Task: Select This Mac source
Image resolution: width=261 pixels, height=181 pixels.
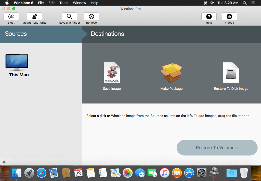Action: click(x=17, y=65)
